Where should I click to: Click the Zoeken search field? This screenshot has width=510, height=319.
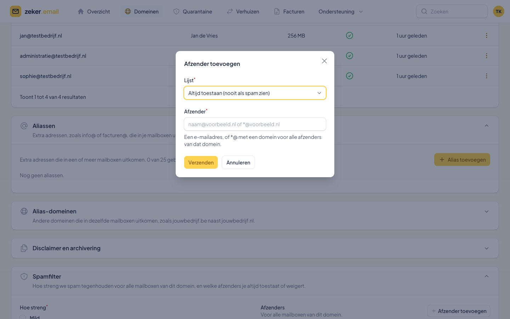452,11
